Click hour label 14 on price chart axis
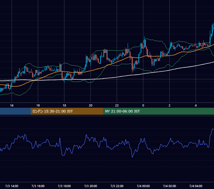Viewport: 214px width, 189px height. click(x=12, y=106)
